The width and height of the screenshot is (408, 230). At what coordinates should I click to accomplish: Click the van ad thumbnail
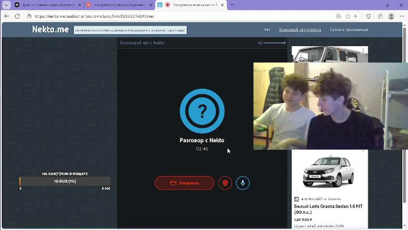pos(329,54)
